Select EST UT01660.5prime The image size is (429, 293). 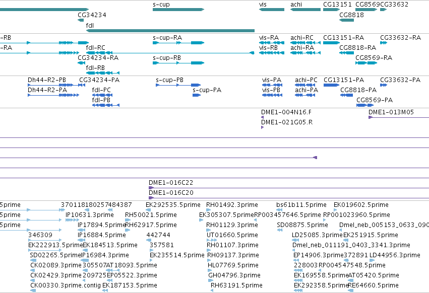[212, 240]
